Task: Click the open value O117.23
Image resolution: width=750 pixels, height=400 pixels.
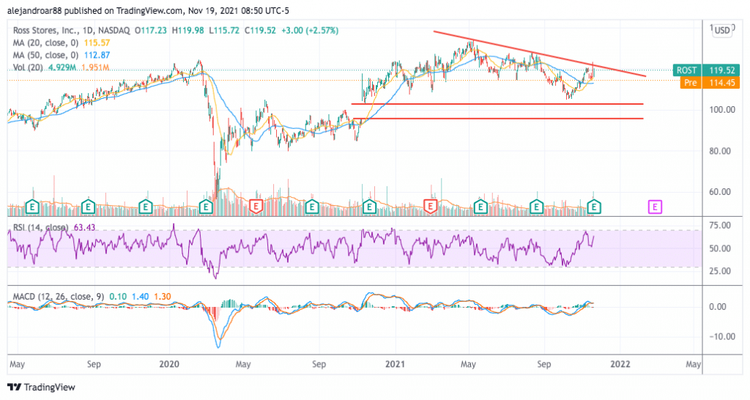Action: click(x=151, y=30)
